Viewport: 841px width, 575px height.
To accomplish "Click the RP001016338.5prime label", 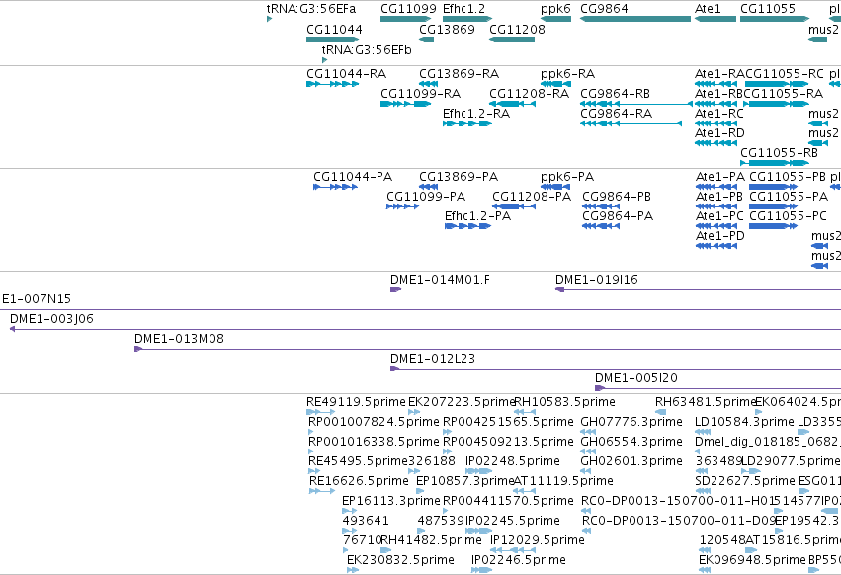I will tap(374, 441).
